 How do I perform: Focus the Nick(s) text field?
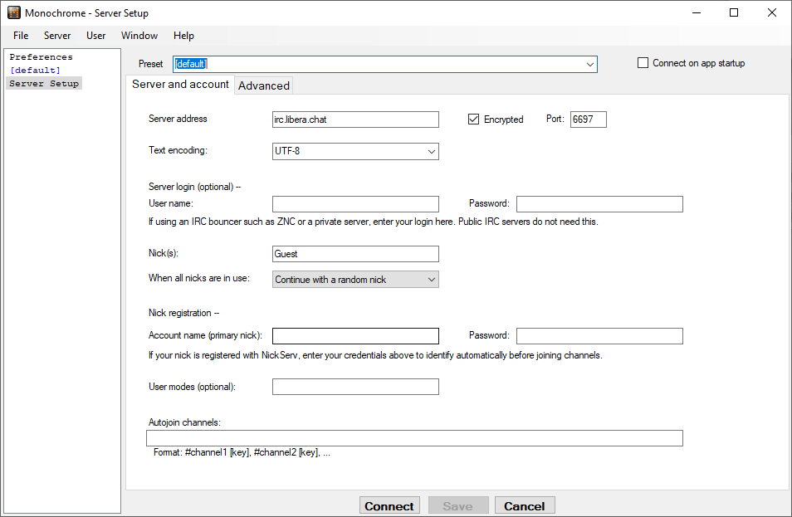[x=355, y=254]
